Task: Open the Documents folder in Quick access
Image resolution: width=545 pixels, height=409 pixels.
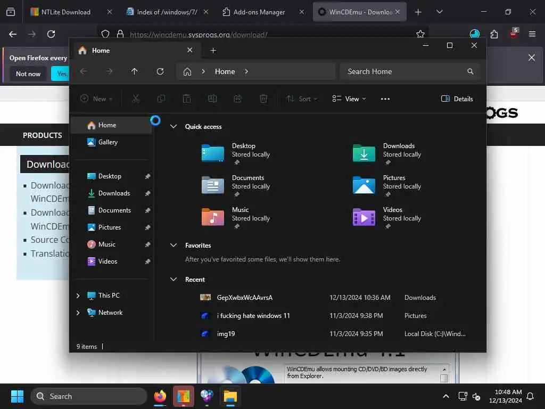Action: click(x=236, y=185)
